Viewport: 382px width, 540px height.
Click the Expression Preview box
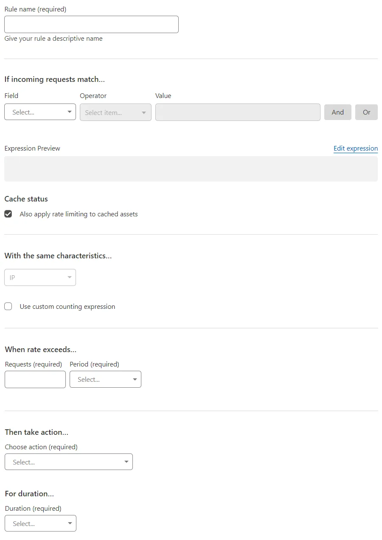(x=191, y=168)
